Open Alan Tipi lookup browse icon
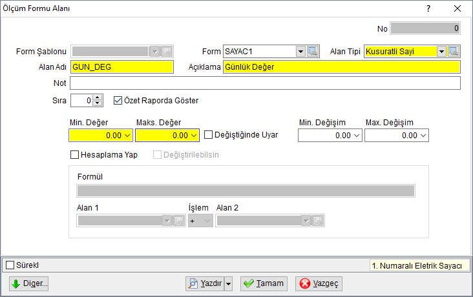 [454, 52]
